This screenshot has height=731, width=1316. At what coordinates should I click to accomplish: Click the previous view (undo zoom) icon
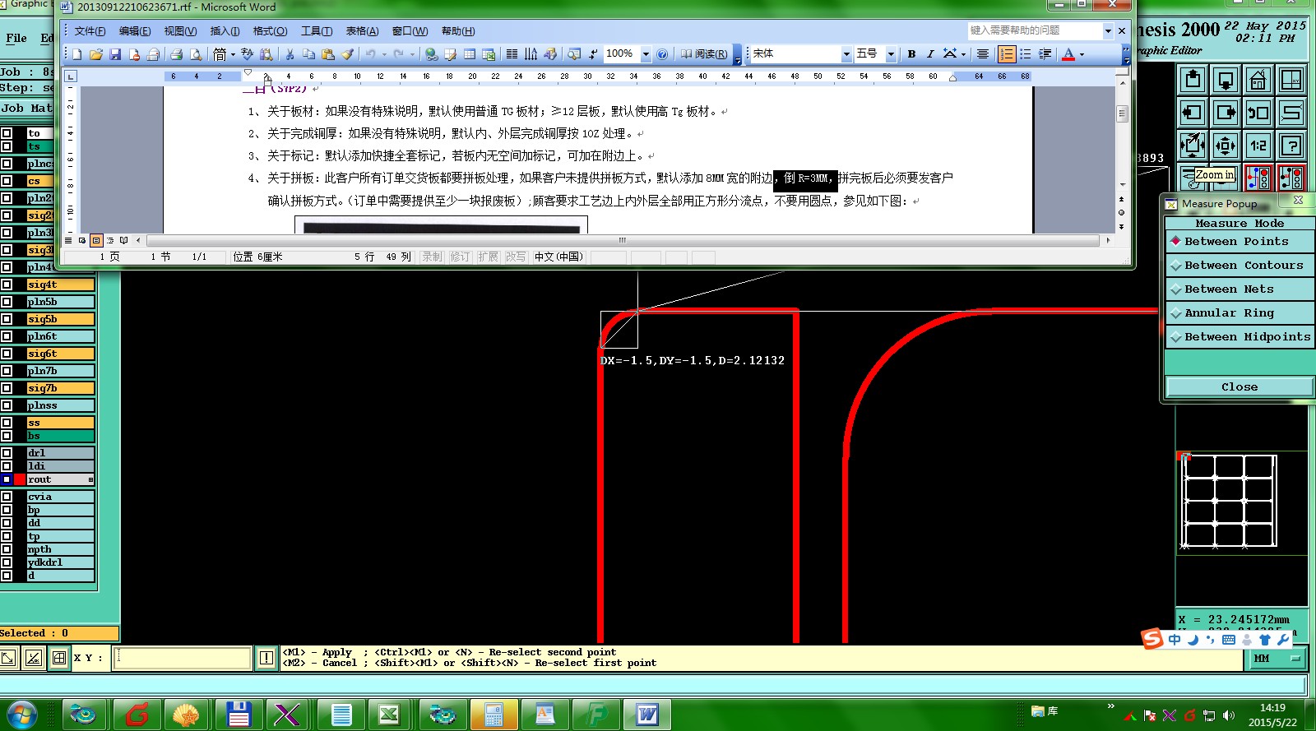pos(1258,113)
